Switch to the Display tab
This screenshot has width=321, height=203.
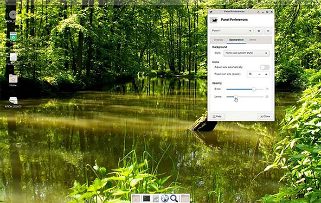(x=218, y=40)
